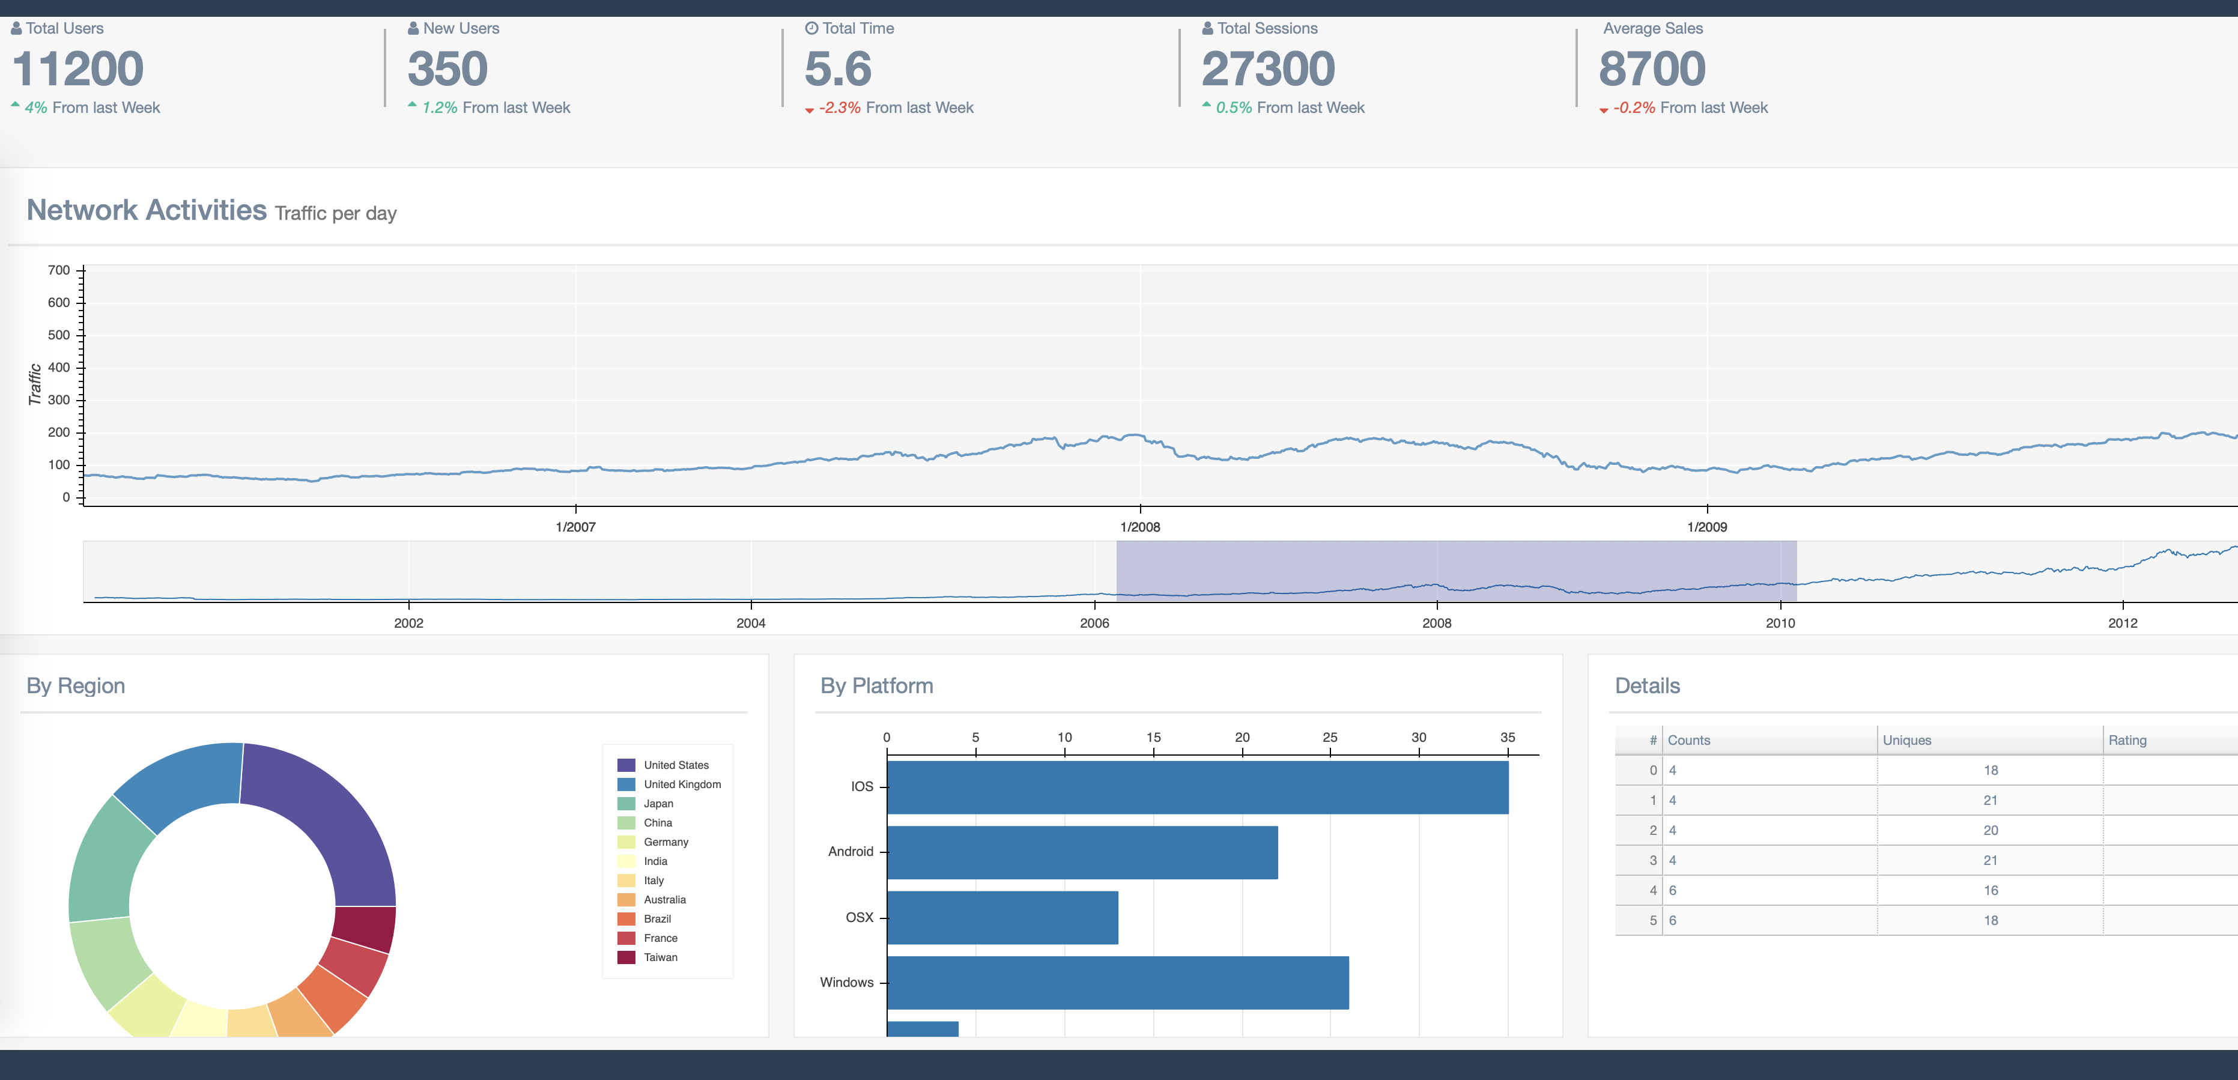Click the red down arrow under Total Time

(x=811, y=111)
